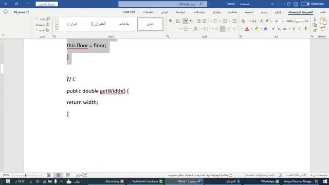Justify paragraph text
Image resolution: width=329 pixels, height=185 pixels.
point(217,29)
